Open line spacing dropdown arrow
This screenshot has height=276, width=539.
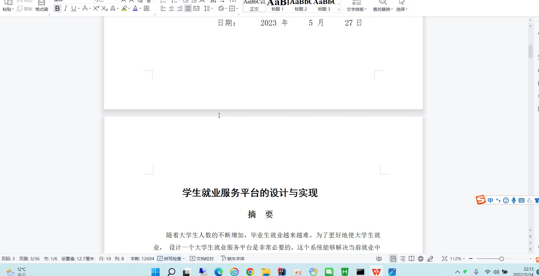212,9
